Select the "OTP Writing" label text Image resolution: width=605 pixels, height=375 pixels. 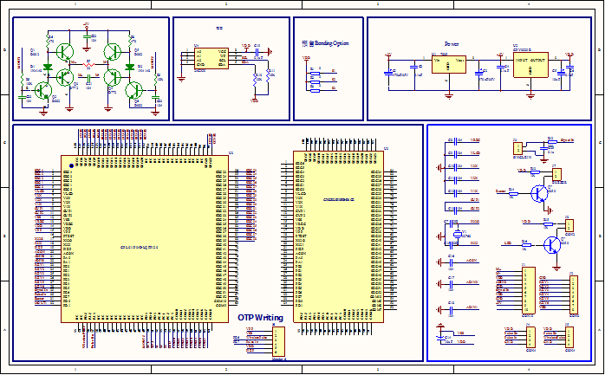coord(260,317)
